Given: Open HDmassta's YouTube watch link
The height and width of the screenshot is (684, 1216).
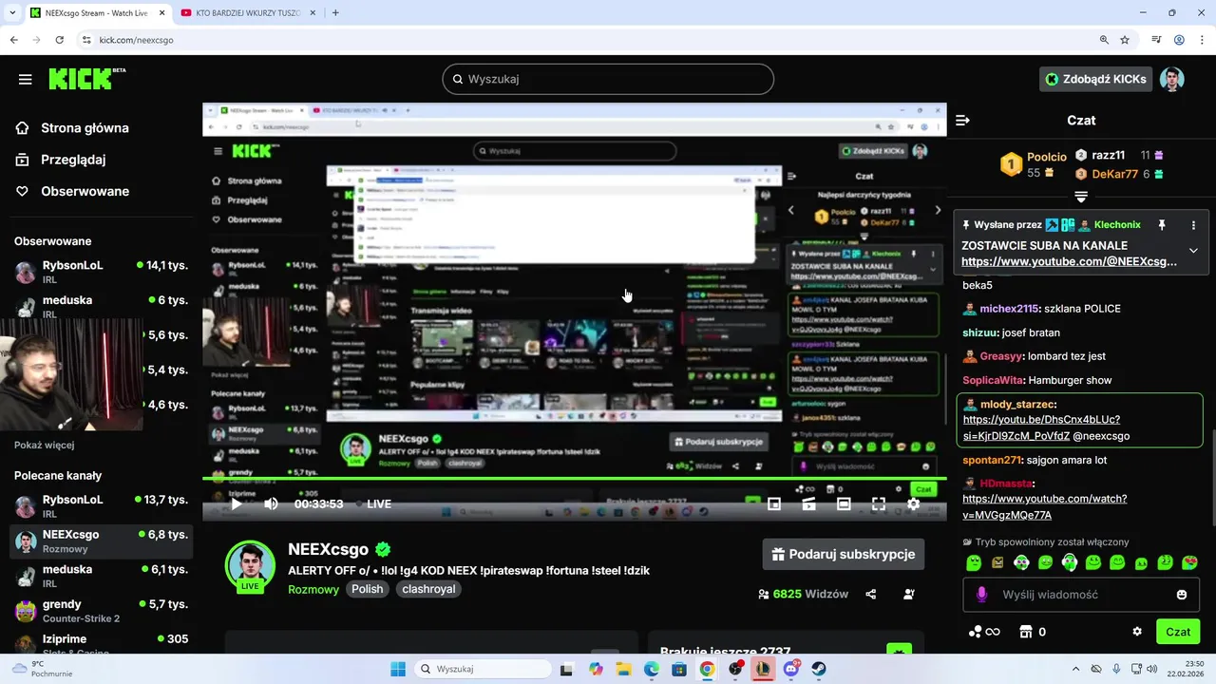Looking at the screenshot, I should pos(1045,506).
